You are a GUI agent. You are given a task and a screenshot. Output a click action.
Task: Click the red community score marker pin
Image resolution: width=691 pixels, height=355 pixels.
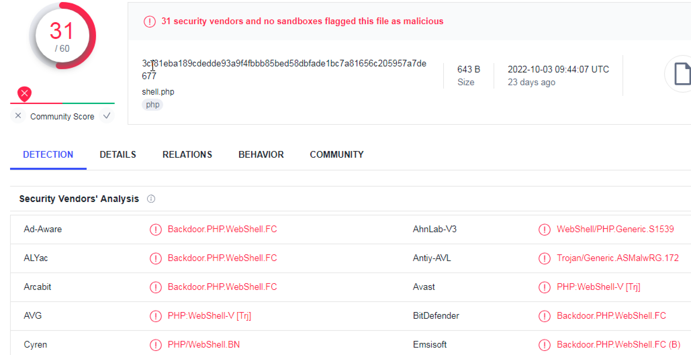point(25,94)
